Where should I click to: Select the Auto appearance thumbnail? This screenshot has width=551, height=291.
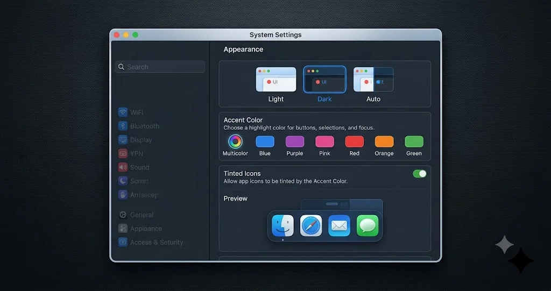373,80
